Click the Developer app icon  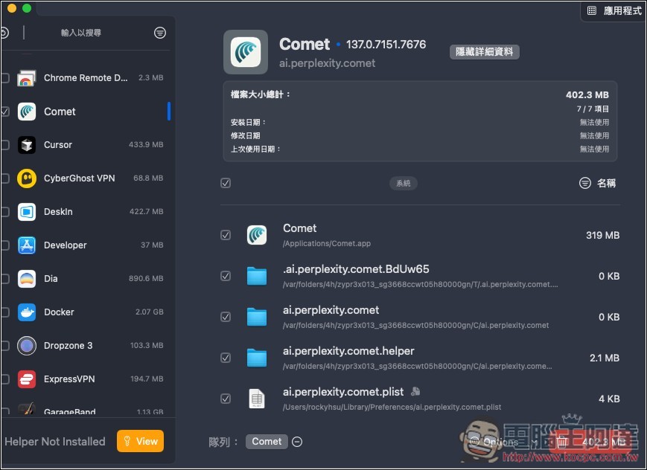pyautogui.click(x=26, y=245)
